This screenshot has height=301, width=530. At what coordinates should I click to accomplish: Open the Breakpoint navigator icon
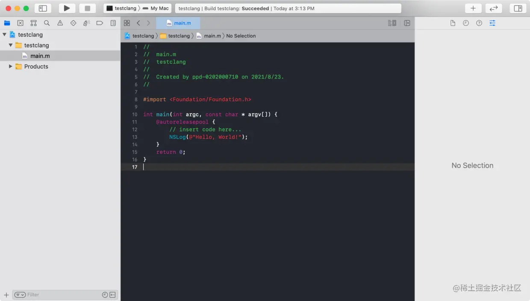(x=100, y=23)
